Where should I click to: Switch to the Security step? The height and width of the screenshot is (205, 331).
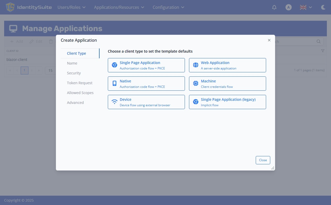(74, 73)
